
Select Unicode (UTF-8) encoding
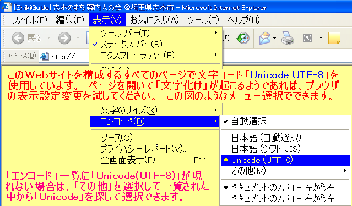pyautogui.click(x=285, y=160)
